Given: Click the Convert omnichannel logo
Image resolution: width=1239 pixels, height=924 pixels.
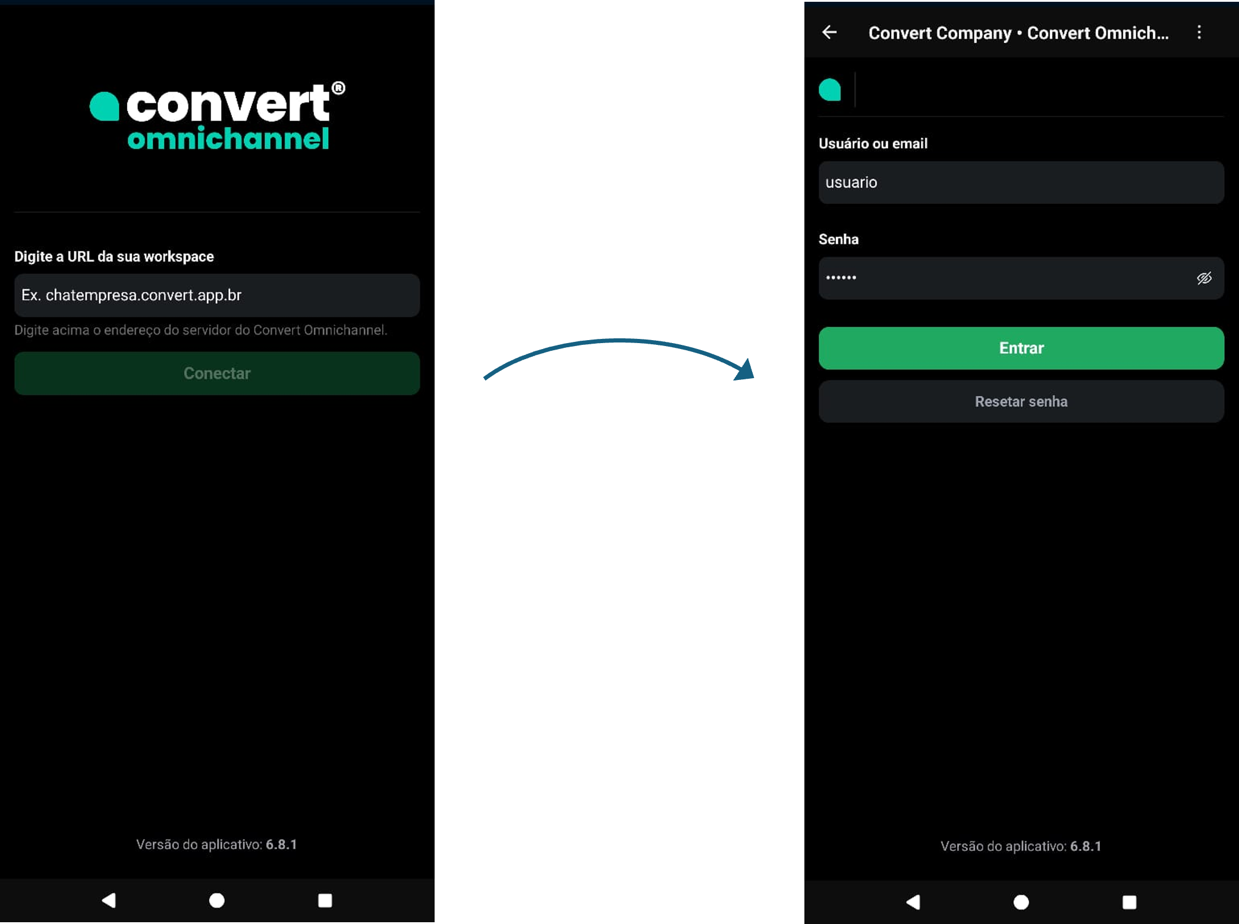Looking at the screenshot, I should [x=217, y=115].
